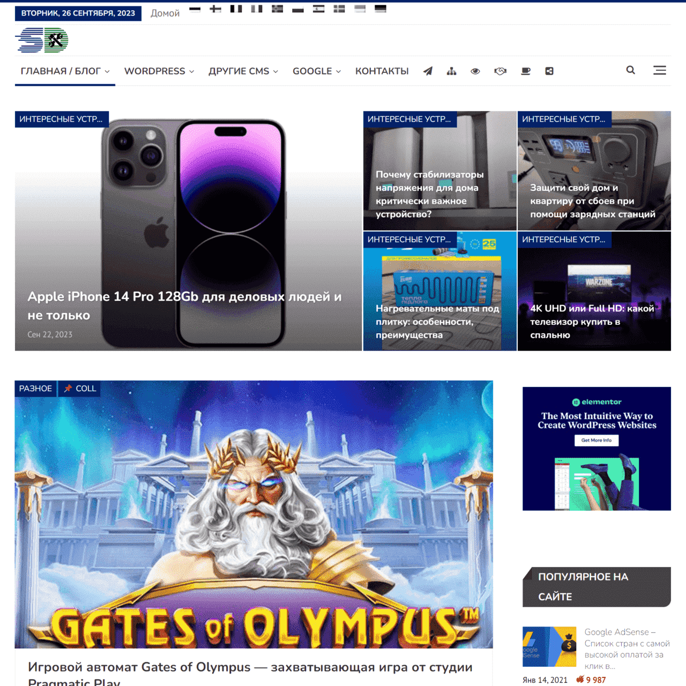Click the fire views counter 9 987
Viewport: 686px width, 686px height.
tap(591, 680)
